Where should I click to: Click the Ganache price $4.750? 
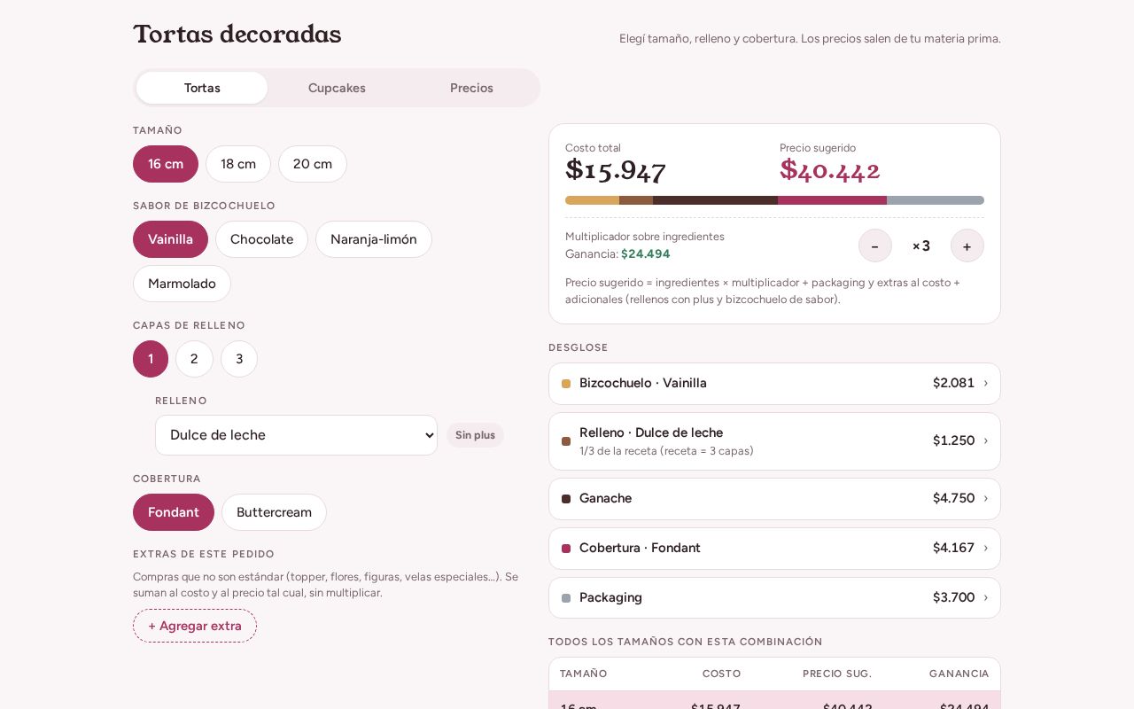click(953, 499)
